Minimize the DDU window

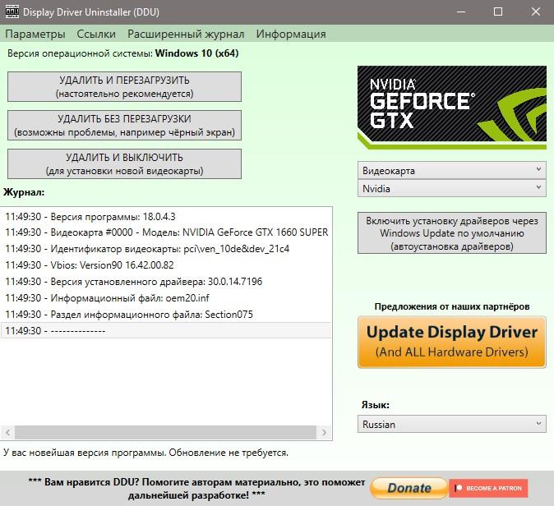(x=461, y=11)
